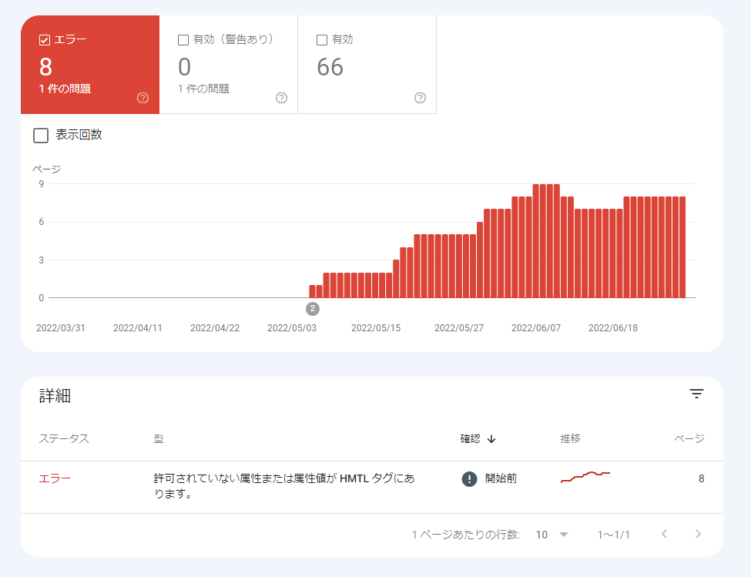The image size is (751, 577).
Task: Open the 許可されていない属性 error row
Action: pos(285,486)
